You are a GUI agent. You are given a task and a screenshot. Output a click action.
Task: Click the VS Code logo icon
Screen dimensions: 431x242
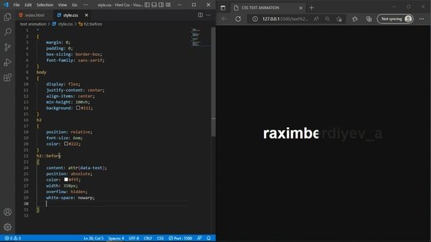6,5
